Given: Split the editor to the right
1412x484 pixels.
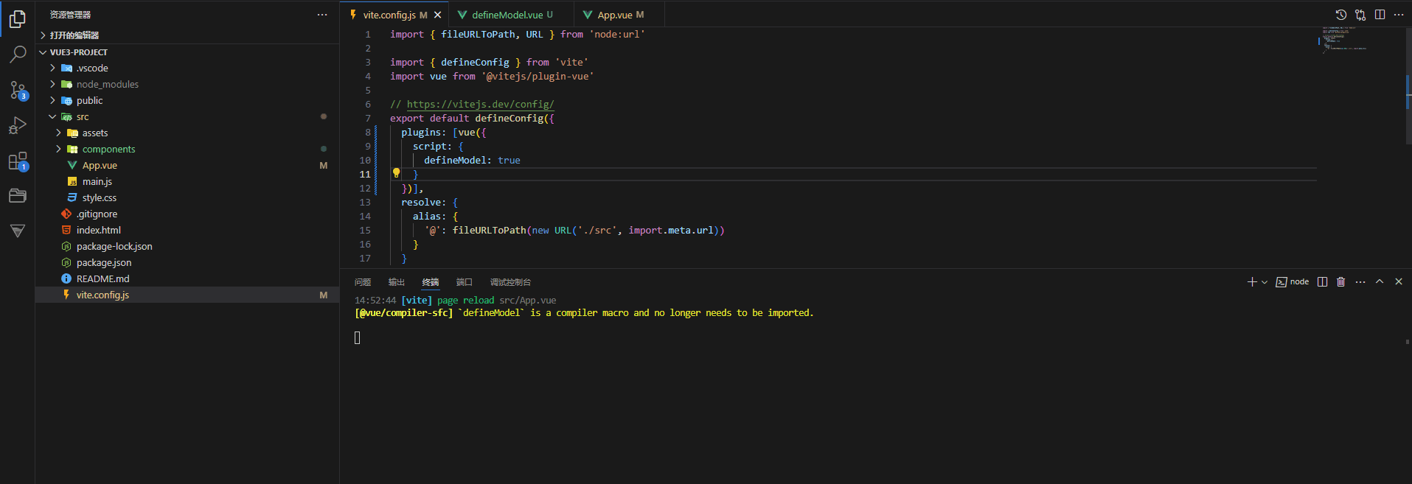Looking at the screenshot, I should [x=1380, y=15].
